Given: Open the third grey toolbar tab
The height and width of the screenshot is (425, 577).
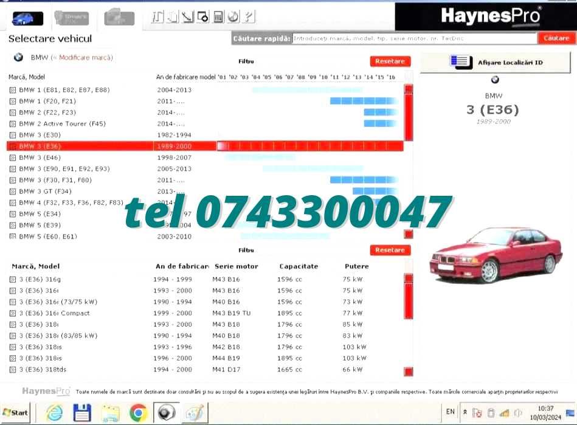Looking at the screenshot, I should coord(119,18).
